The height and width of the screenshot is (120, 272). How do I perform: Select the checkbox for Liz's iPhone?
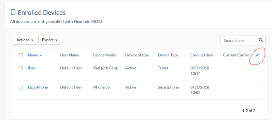[x=21, y=88]
